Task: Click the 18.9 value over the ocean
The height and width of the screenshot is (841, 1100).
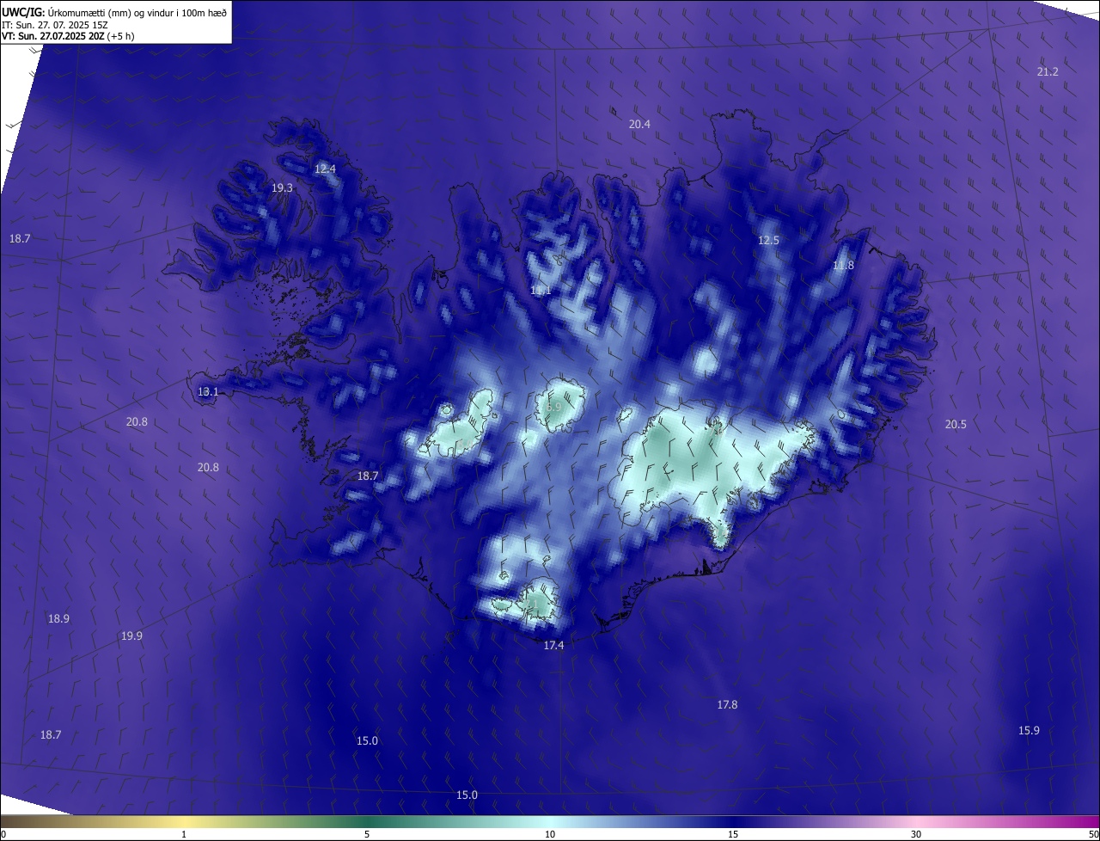Action: coord(58,618)
